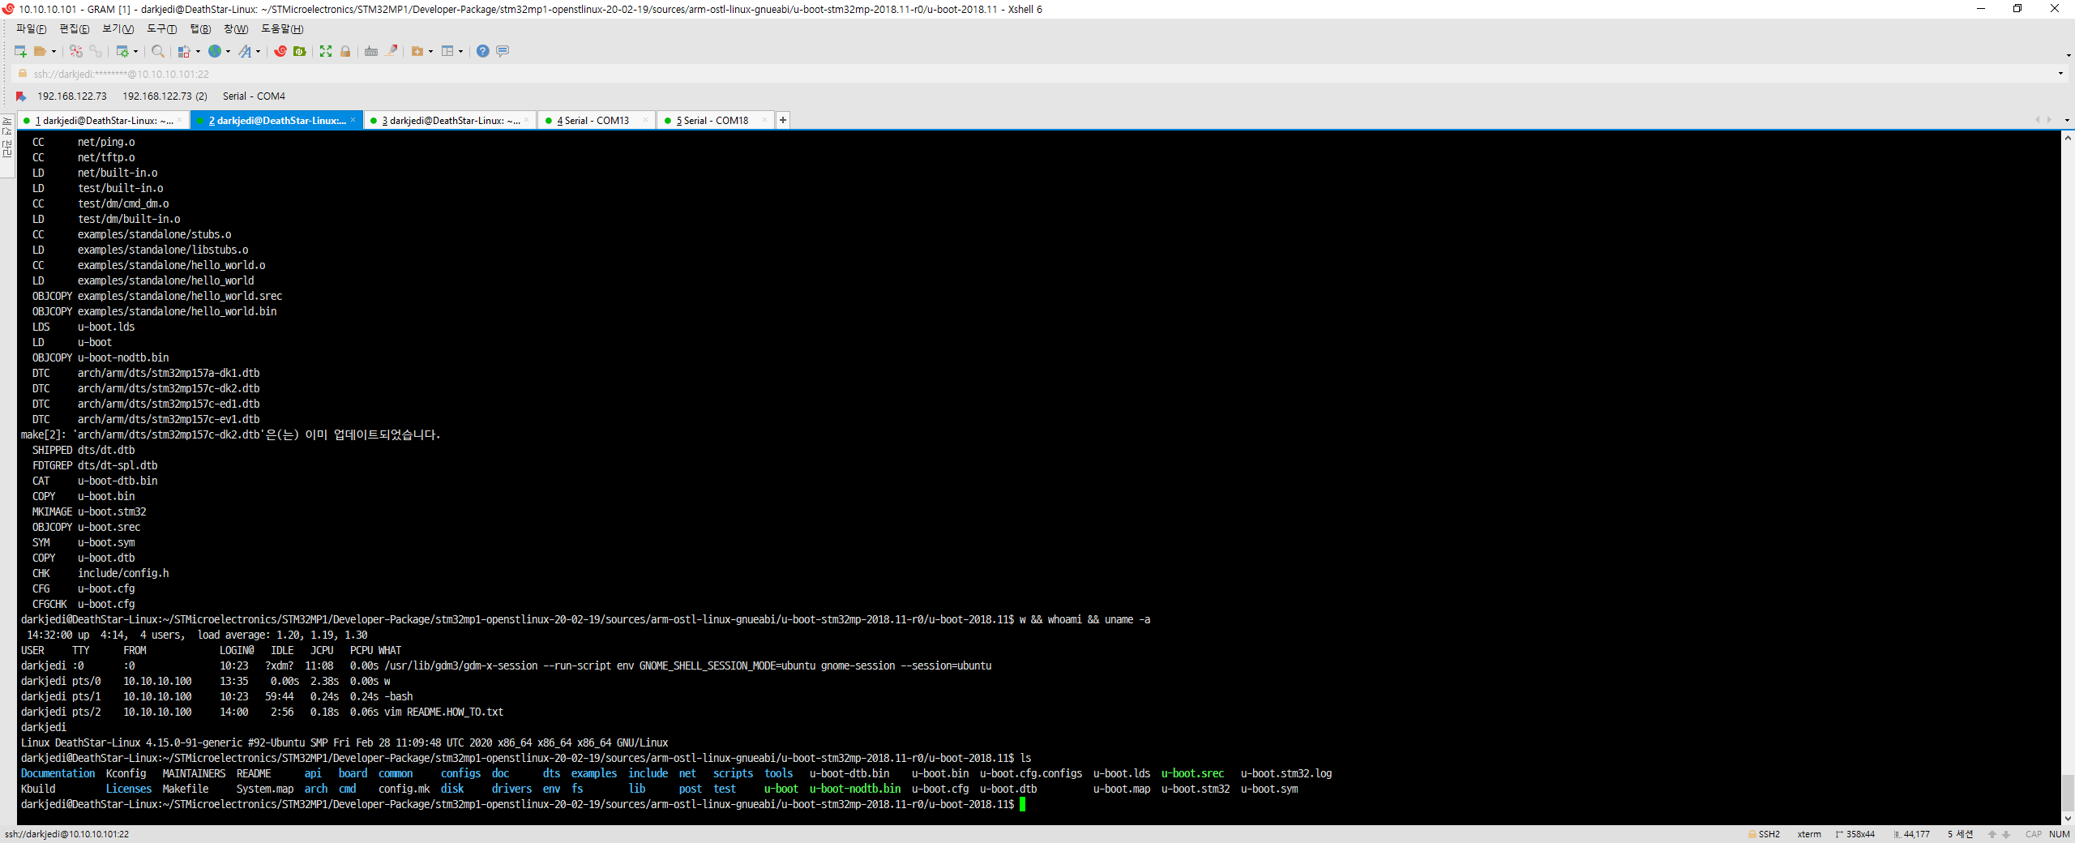Click the scrollbar down arrow
The image size is (2075, 843).
[x=2068, y=819]
